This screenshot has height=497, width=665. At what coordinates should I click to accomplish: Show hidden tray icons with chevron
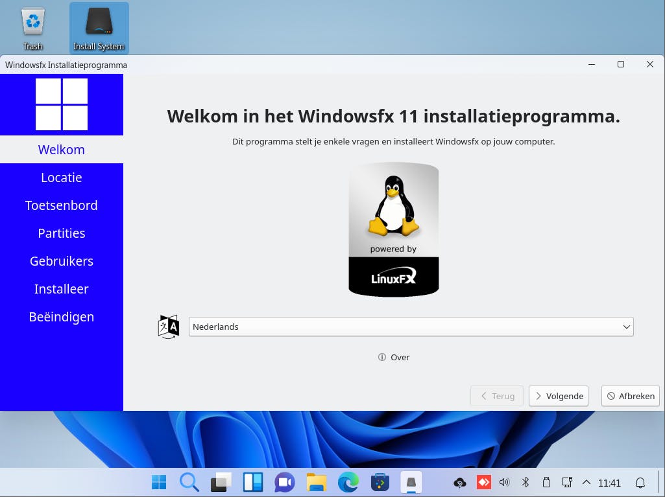pyautogui.click(x=586, y=482)
